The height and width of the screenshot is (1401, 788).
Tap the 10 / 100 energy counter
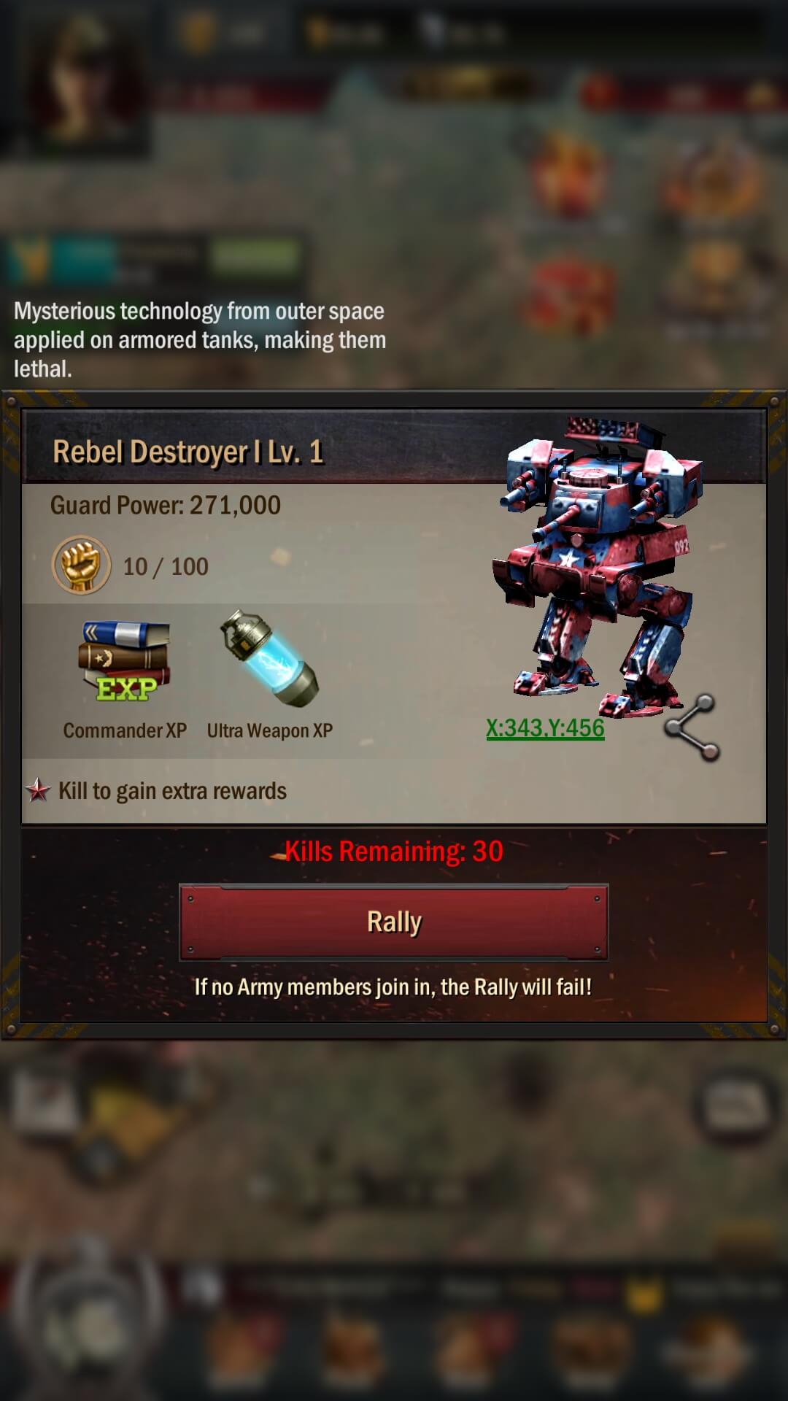click(x=166, y=566)
